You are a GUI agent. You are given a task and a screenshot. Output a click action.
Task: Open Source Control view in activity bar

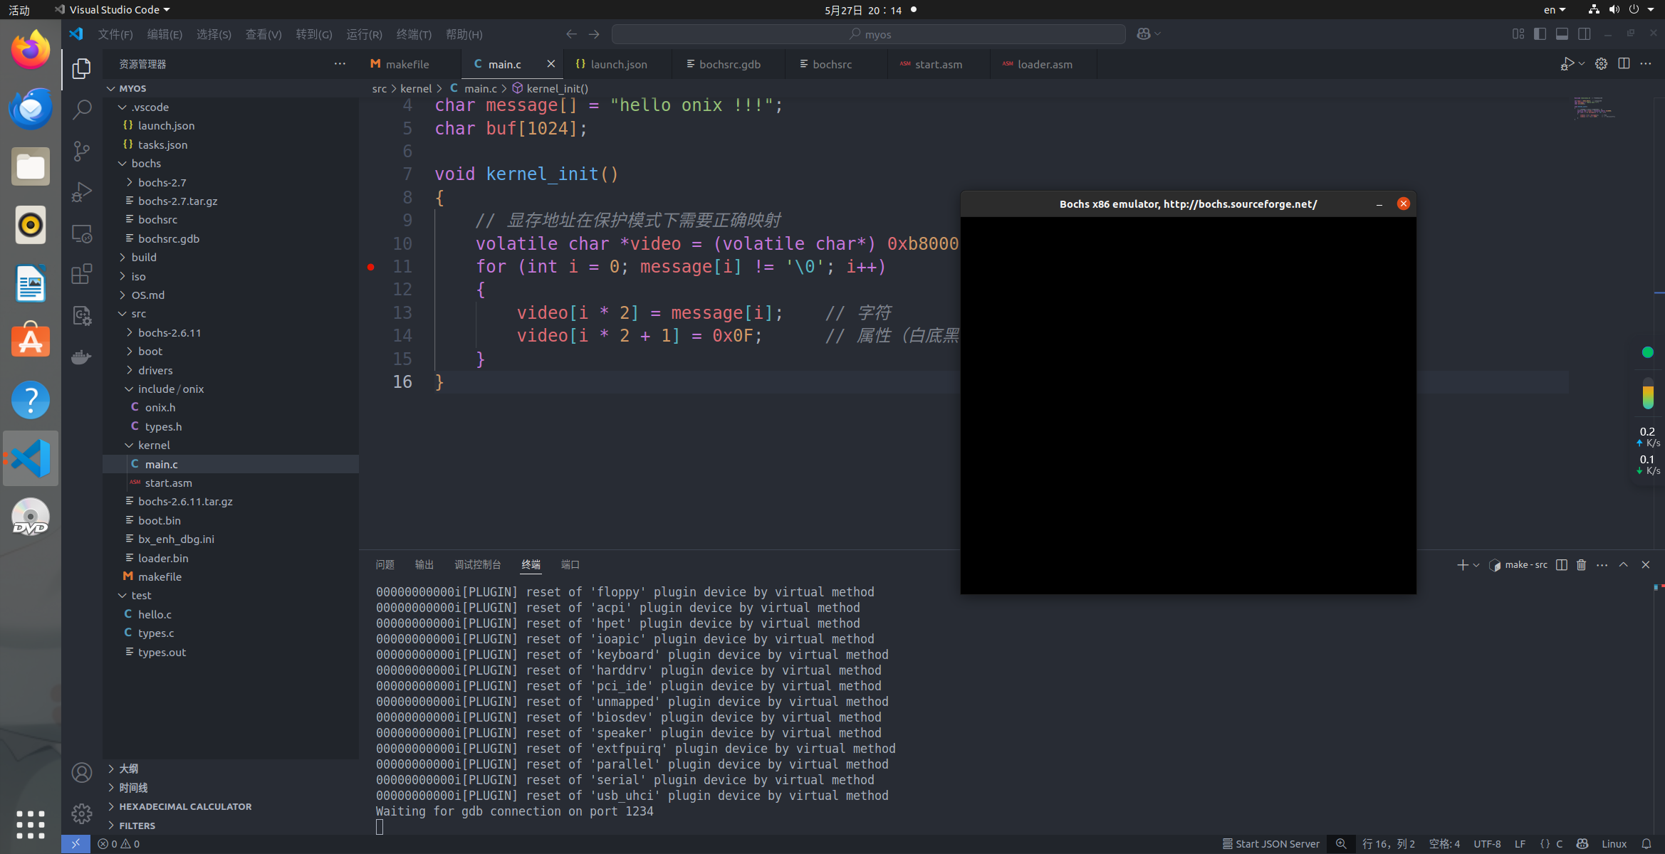pyautogui.click(x=81, y=151)
